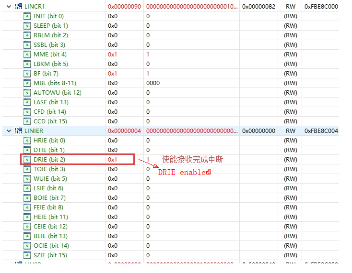Image resolution: width=352 pixels, height=273 pixels.
Task: Select the SLEEP (bit 1) field icon
Action: coord(27,26)
